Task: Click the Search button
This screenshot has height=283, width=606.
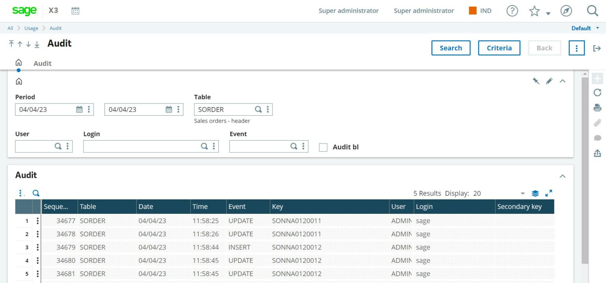Action: (x=451, y=48)
